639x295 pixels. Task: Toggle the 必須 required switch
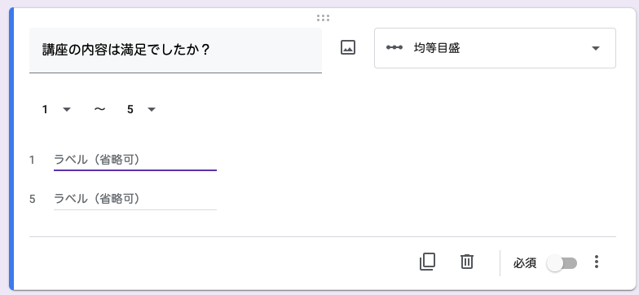[562, 264]
